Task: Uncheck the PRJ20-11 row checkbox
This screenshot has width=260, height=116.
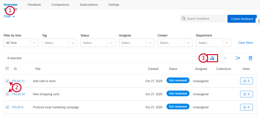Action: (7, 81)
